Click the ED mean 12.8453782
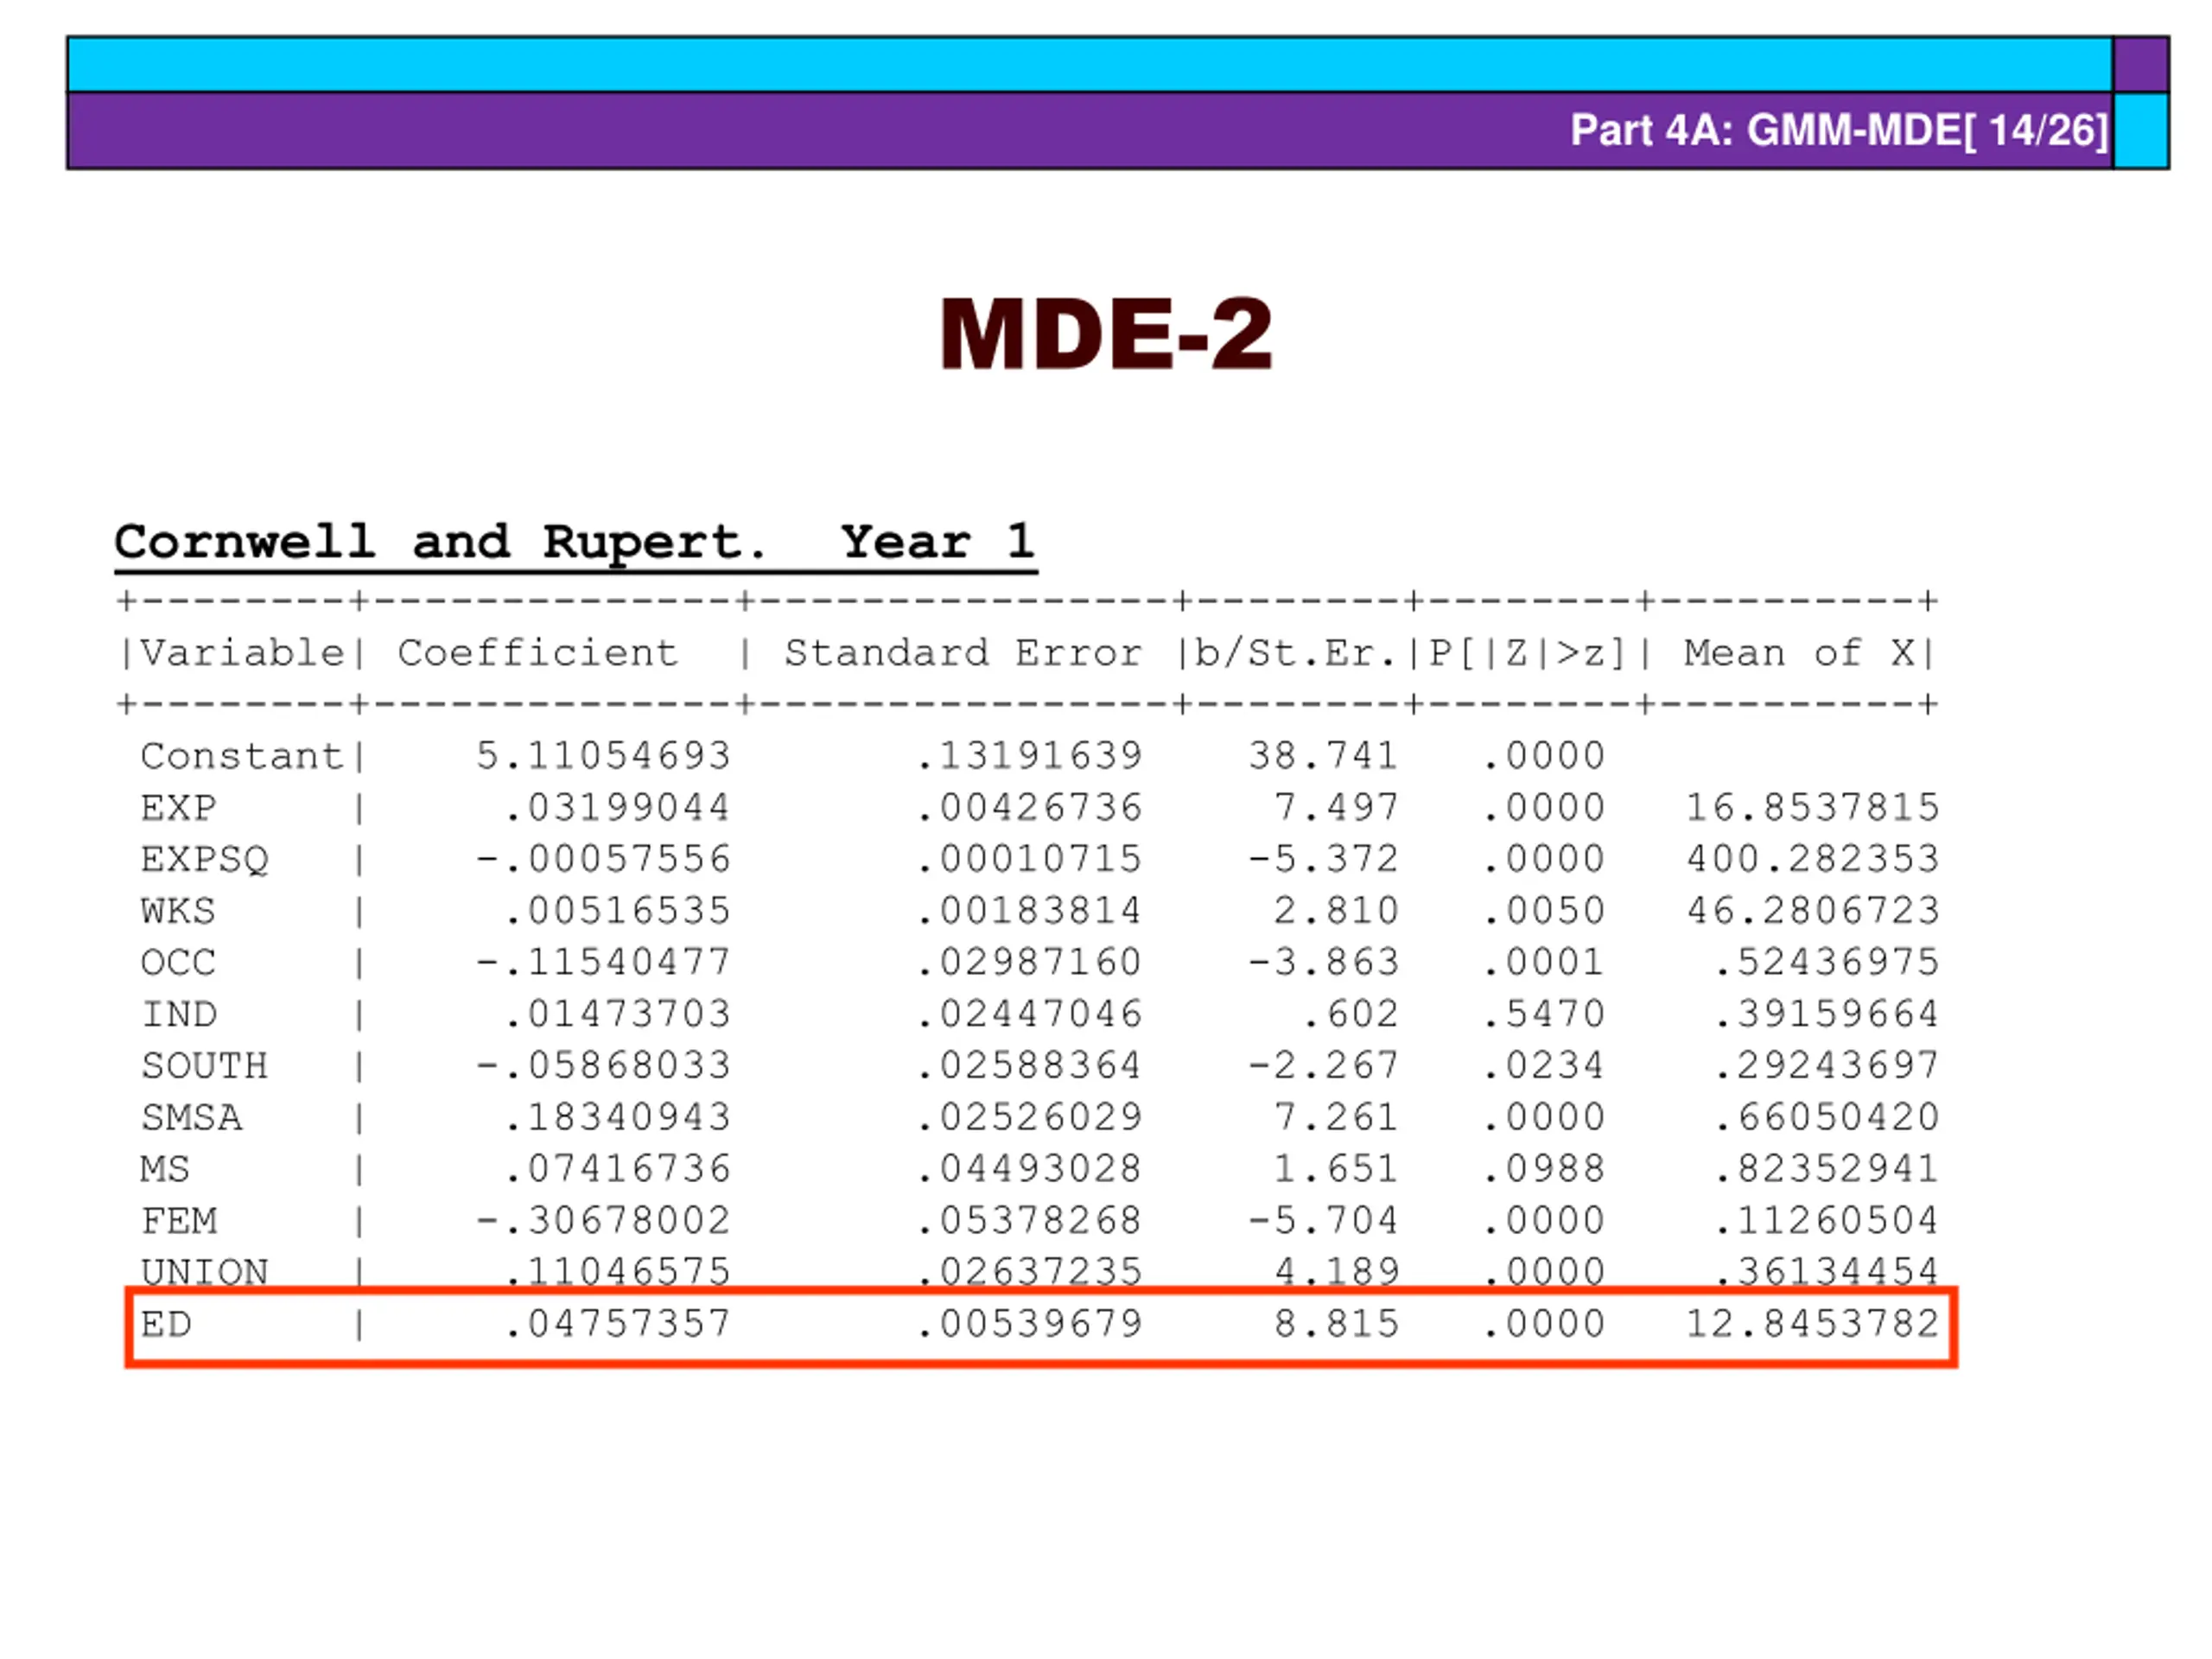Viewport: 2212px width, 1659px height. pyautogui.click(x=1813, y=1325)
